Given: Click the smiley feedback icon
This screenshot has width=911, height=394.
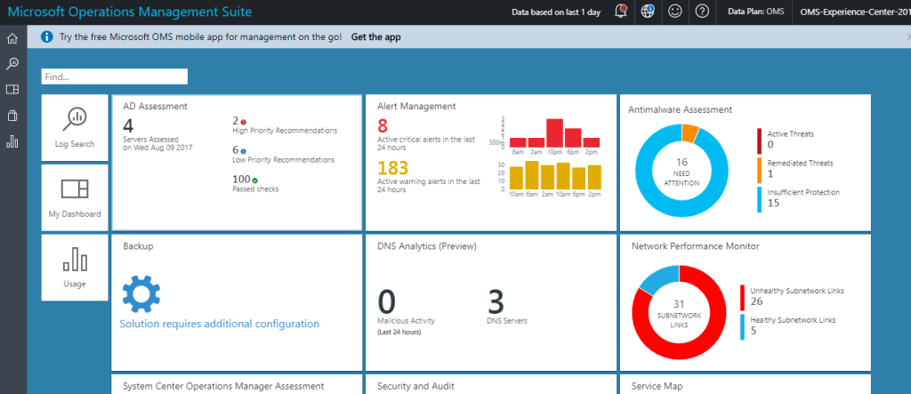Looking at the screenshot, I should 674,12.
